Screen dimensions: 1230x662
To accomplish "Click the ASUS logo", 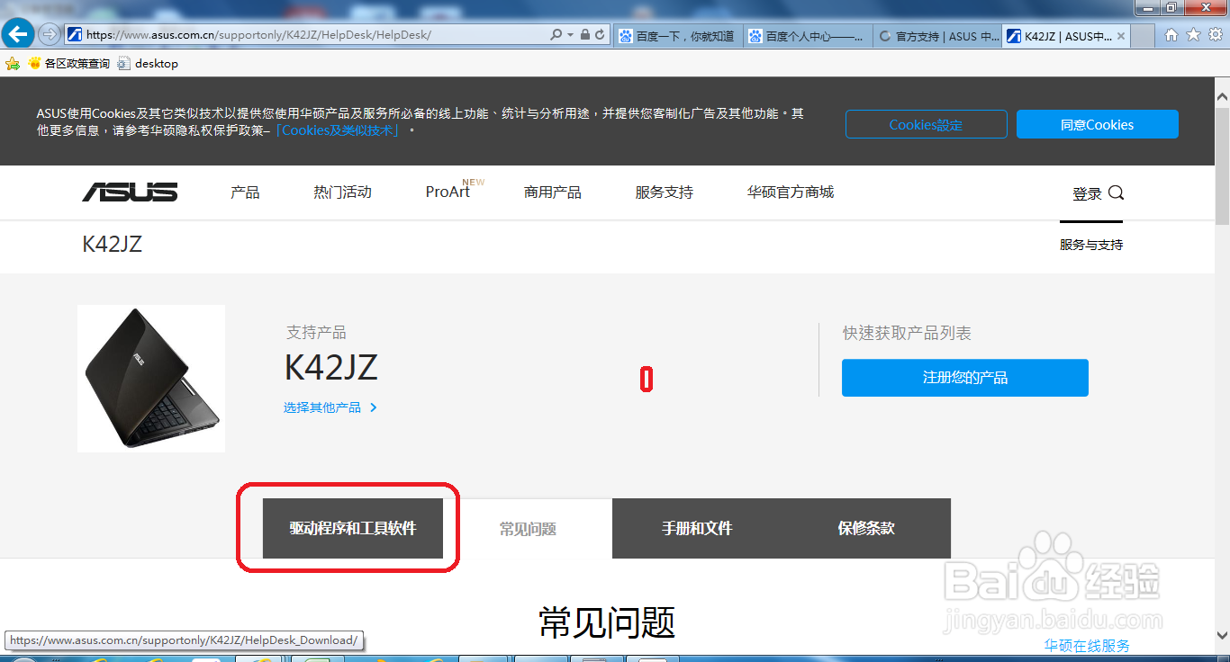I will [130, 192].
